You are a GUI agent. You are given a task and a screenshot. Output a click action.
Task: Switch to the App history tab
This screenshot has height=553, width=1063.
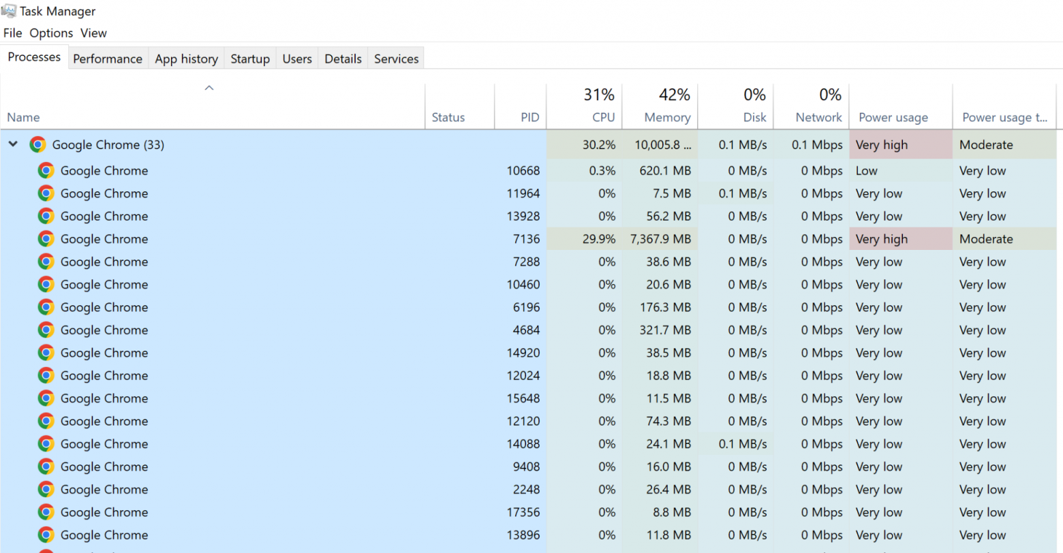pos(186,59)
